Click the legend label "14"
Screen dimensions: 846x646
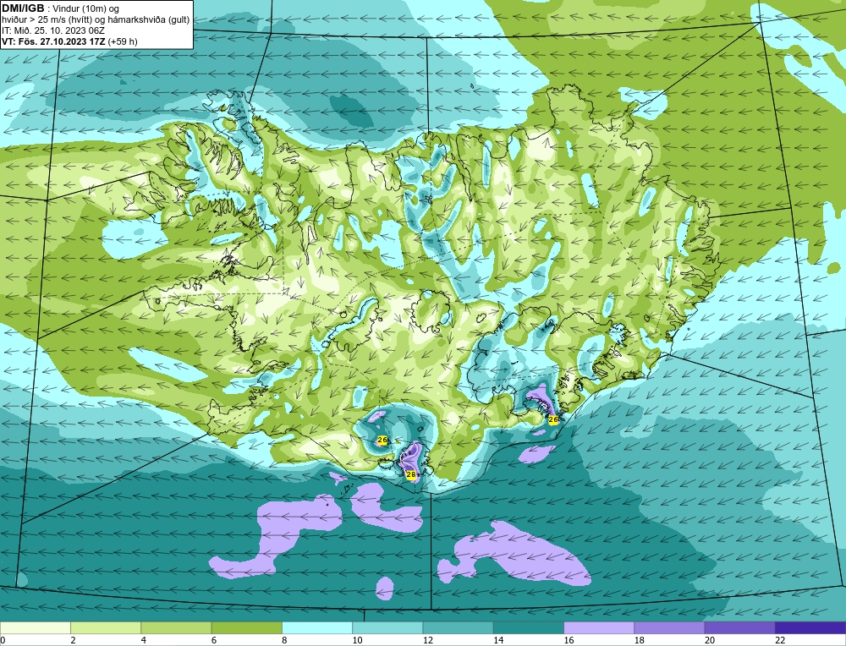[498, 640]
